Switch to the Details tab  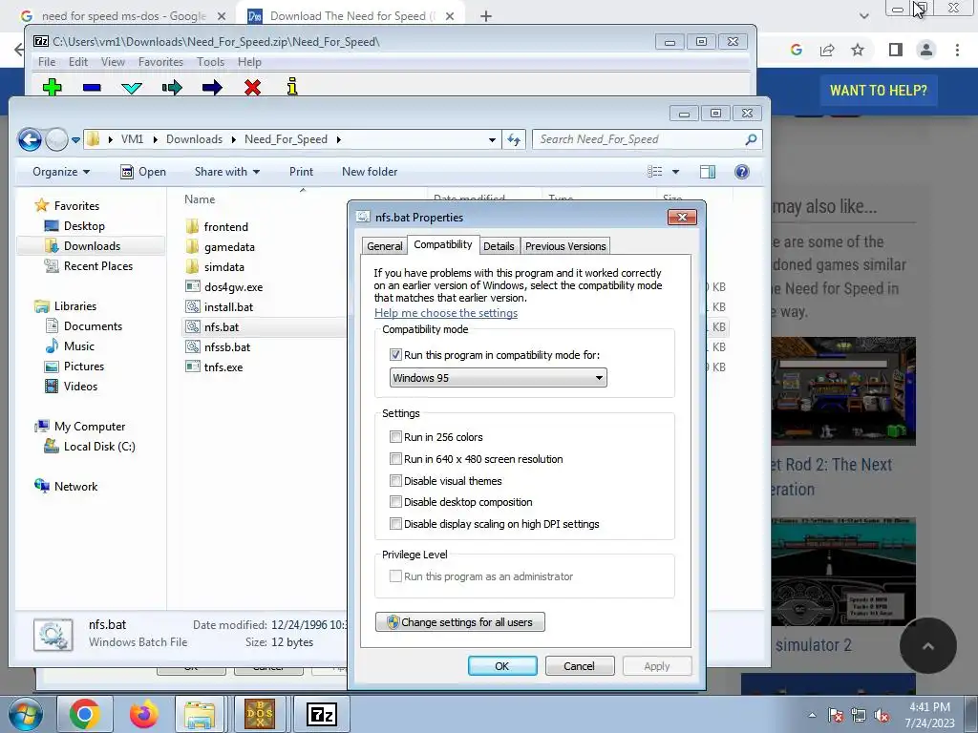499,246
